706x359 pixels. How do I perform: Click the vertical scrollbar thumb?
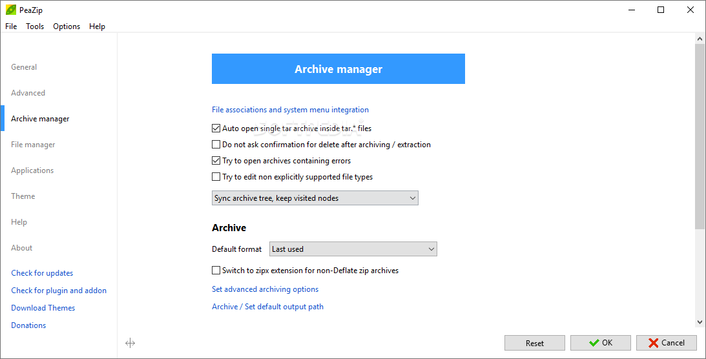pyautogui.click(x=700, y=137)
